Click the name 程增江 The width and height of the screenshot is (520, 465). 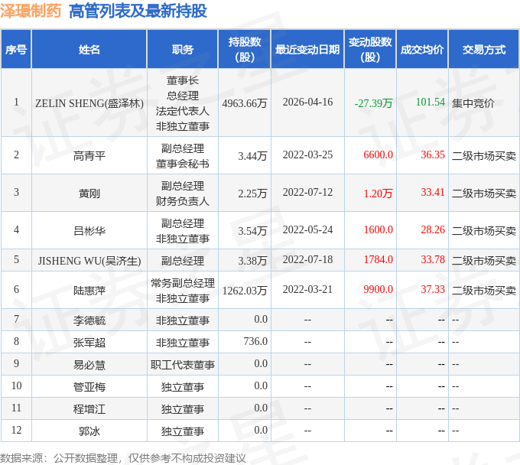click(x=89, y=410)
